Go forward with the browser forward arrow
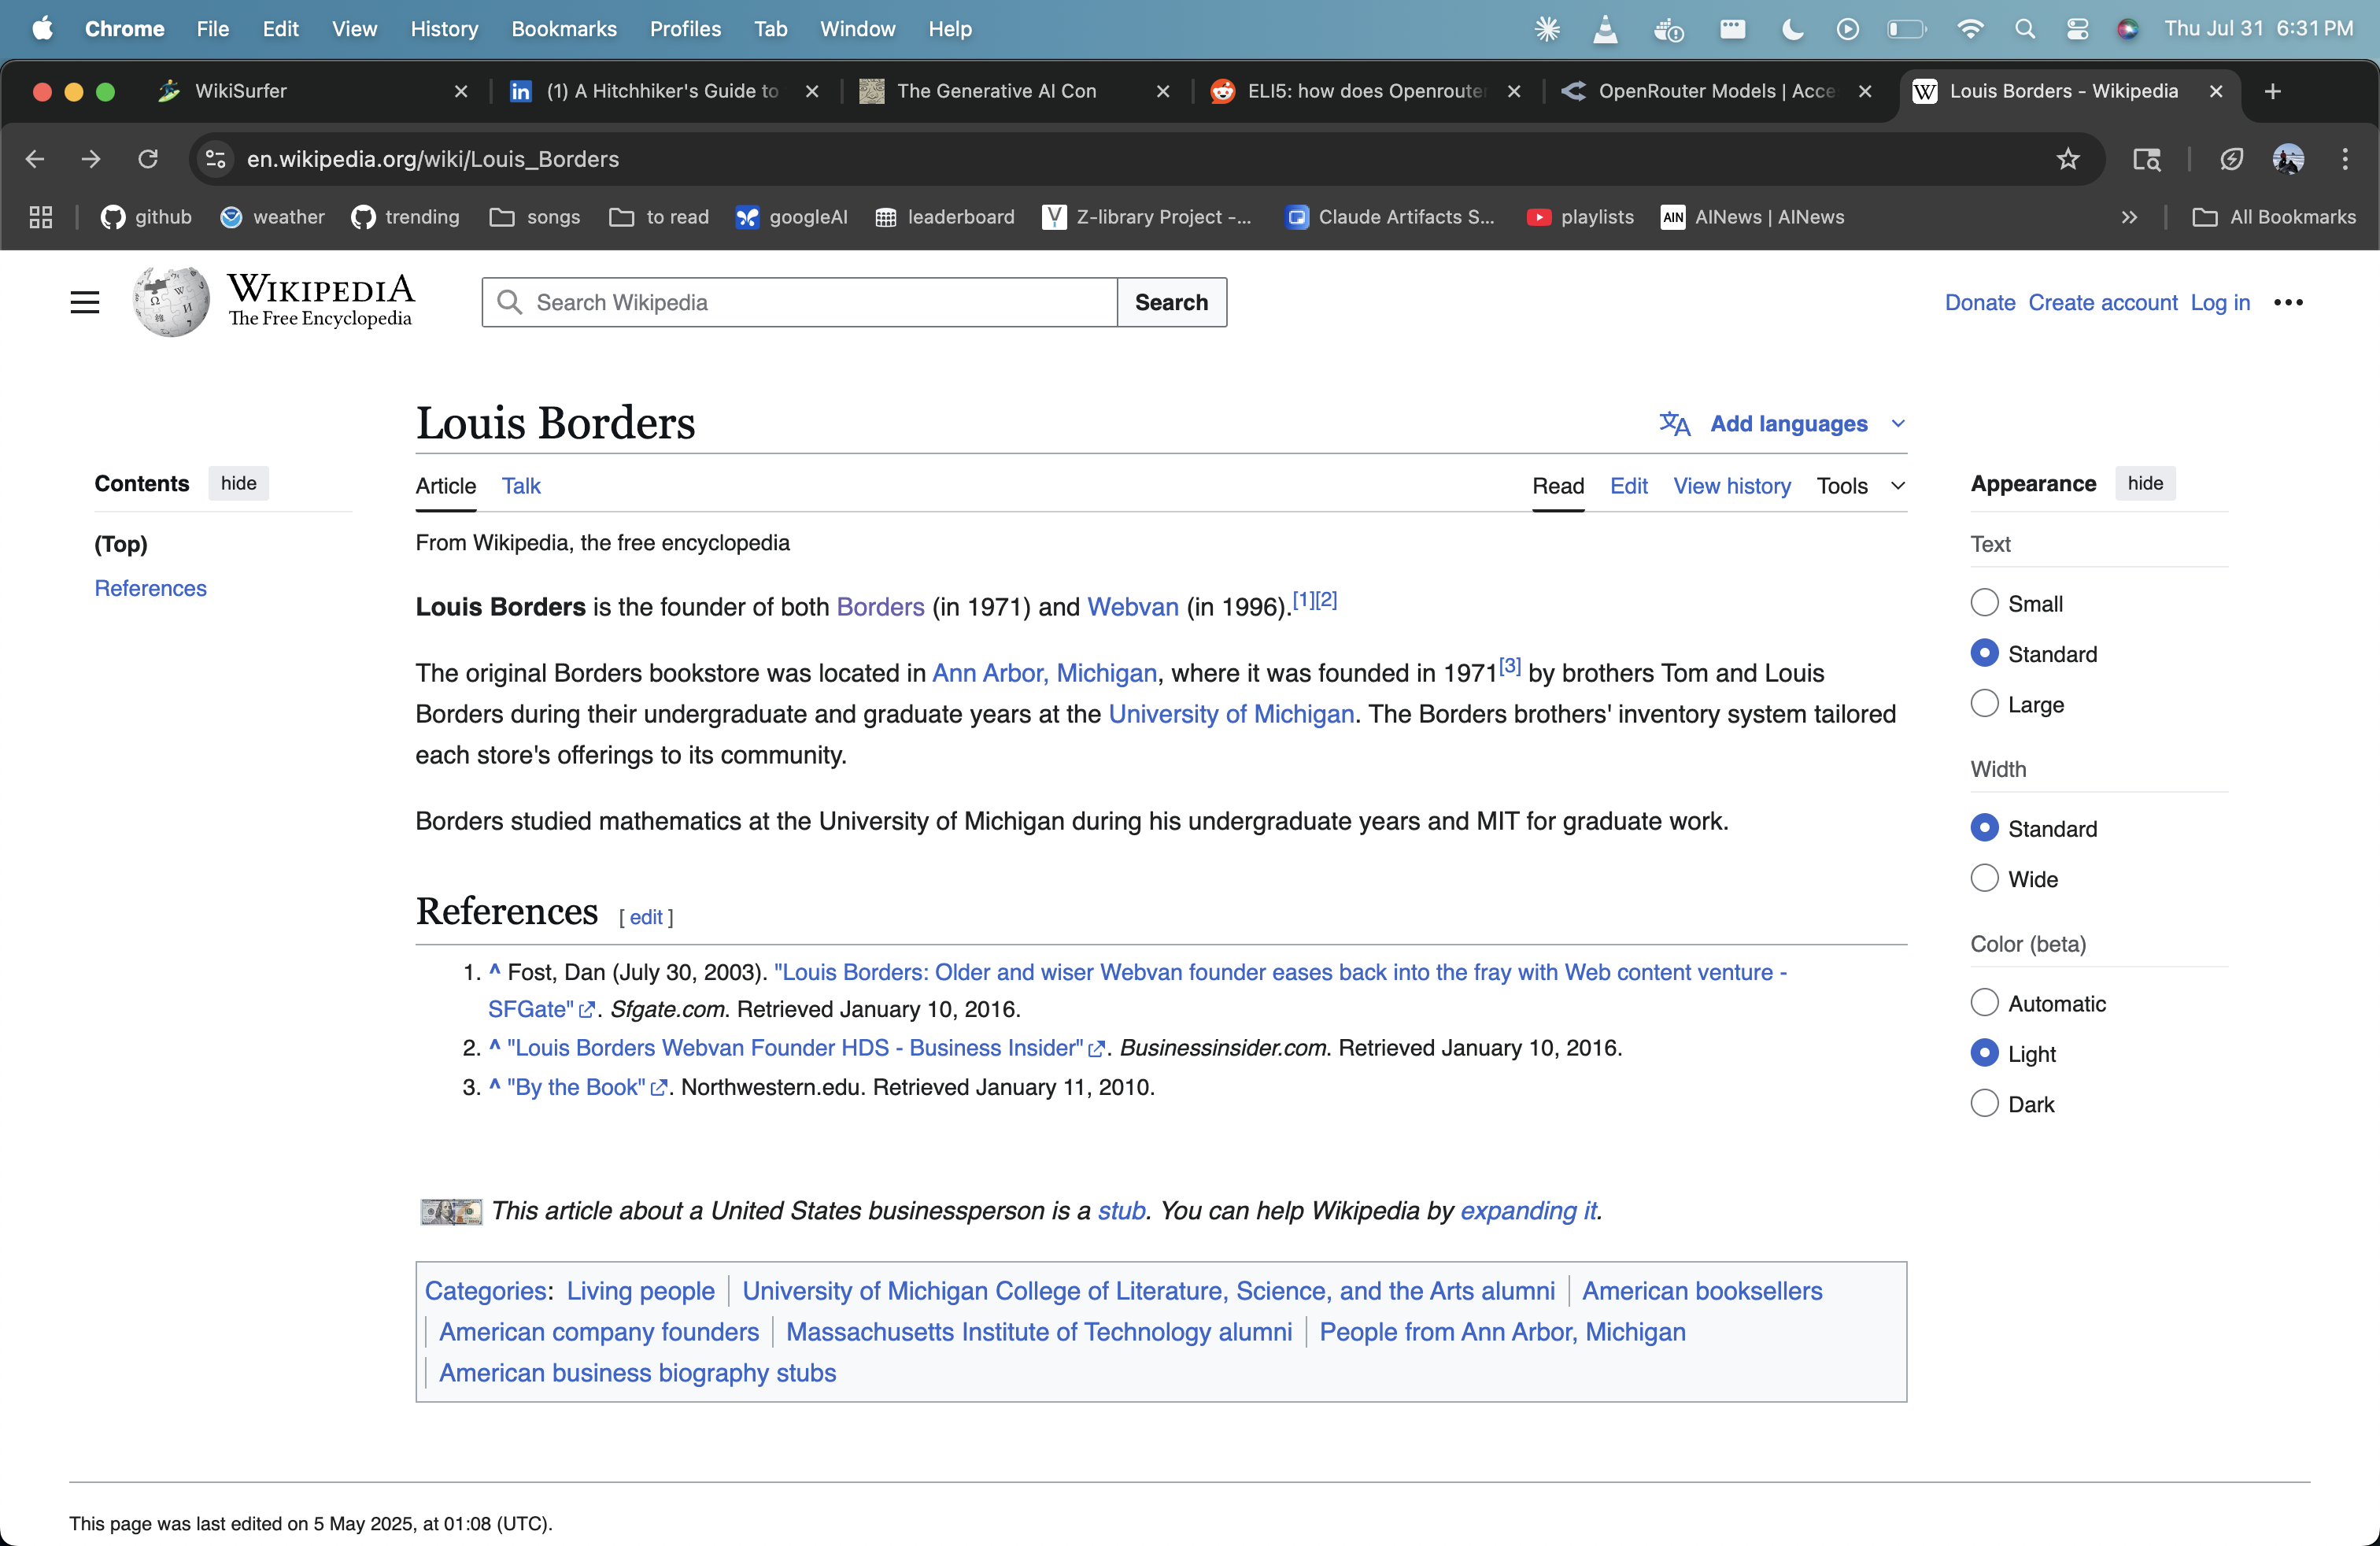The image size is (2380, 1546). click(91, 159)
